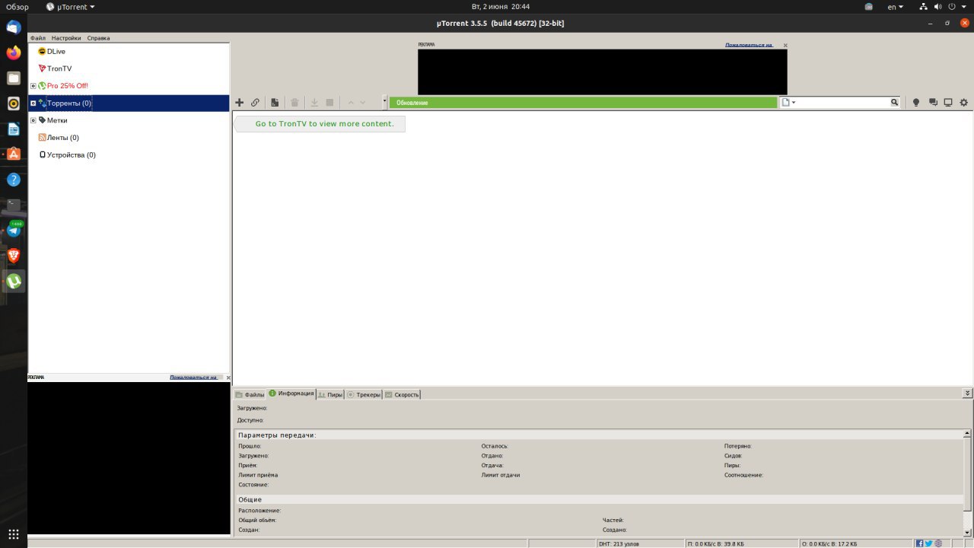Click the lightbulb icon in the toolbar
This screenshot has width=974, height=548.
coord(916,102)
